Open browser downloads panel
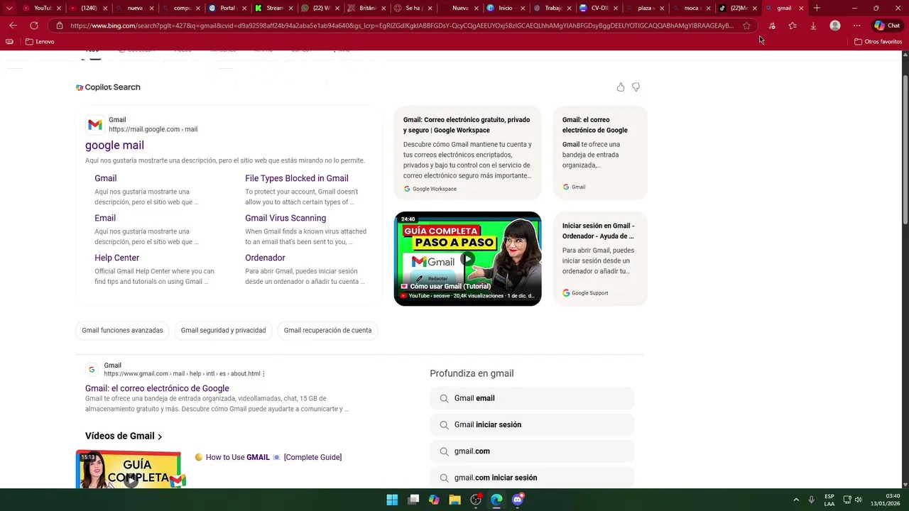The image size is (909, 511). pyautogui.click(x=813, y=26)
